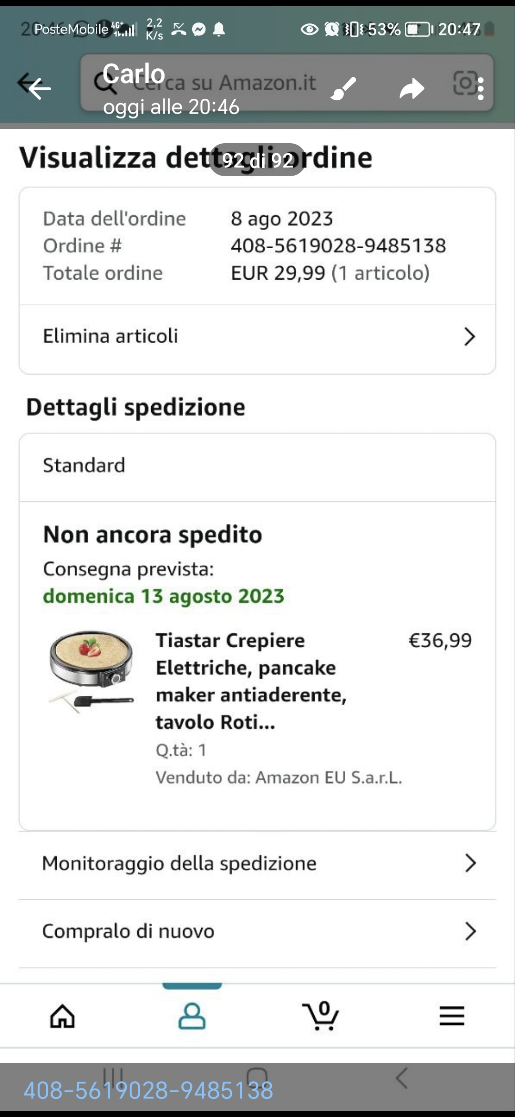Tap the forward share arrow icon
Viewport: 515px width, 1117px height.
(411, 88)
